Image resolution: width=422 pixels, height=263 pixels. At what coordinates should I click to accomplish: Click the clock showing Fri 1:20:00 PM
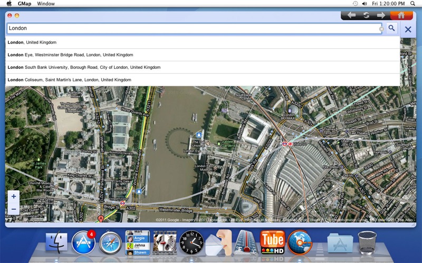click(388, 4)
